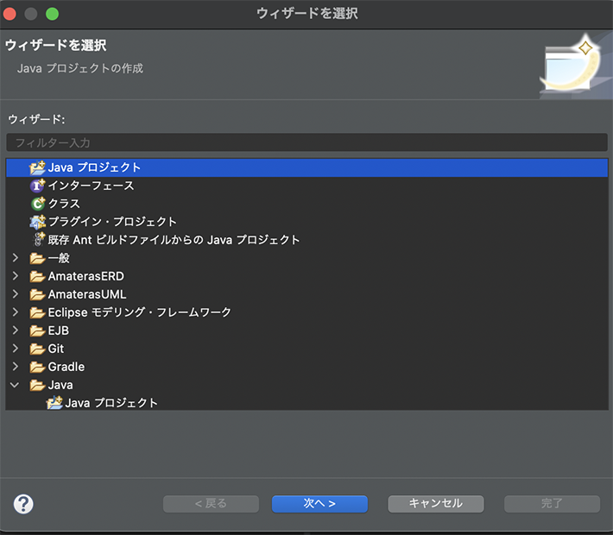Image resolution: width=613 pixels, height=535 pixels.
Task: Select the Gradle category label
Action: point(66,367)
